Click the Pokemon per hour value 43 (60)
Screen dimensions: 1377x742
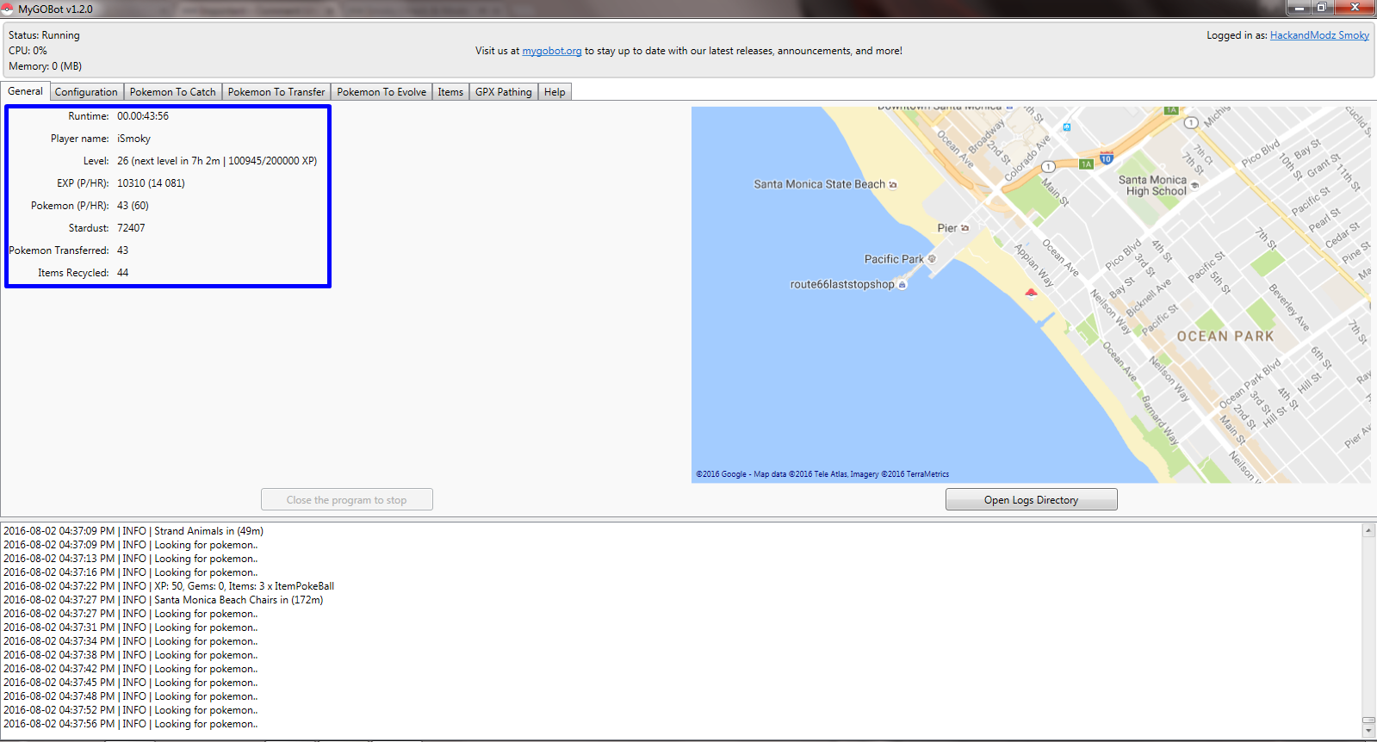click(133, 206)
